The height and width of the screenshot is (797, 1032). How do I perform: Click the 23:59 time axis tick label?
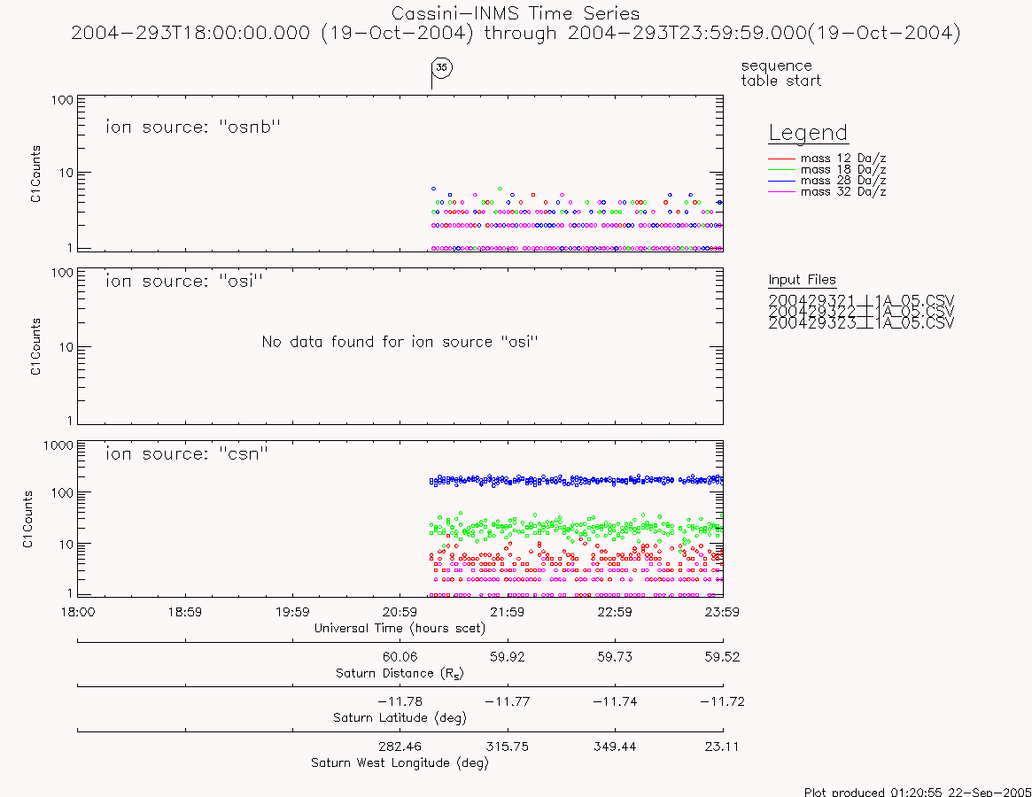pos(722,612)
